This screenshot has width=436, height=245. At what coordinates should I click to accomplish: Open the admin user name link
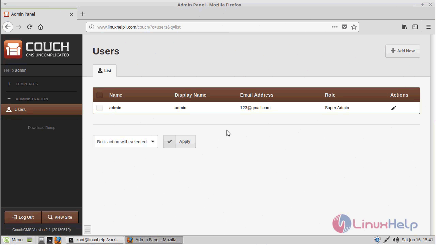click(x=115, y=108)
